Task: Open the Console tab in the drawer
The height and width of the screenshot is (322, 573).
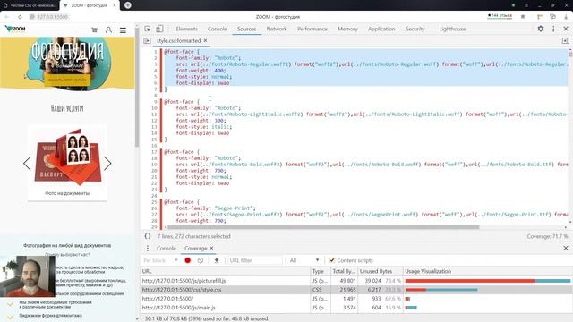Action: (x=167, y=249)
